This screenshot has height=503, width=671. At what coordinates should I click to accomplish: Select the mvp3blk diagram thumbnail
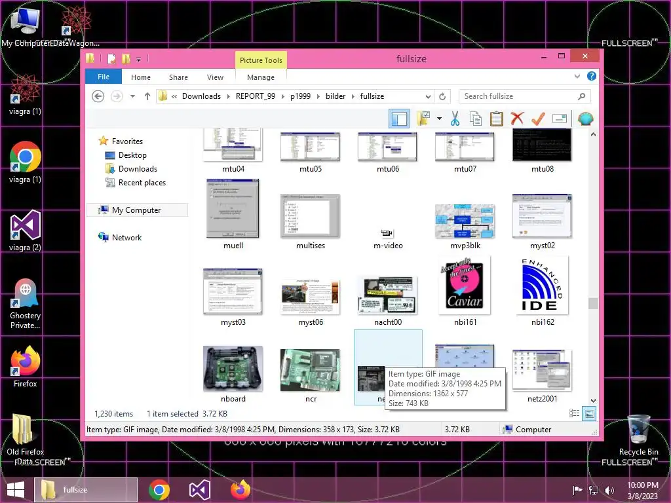(x=465, y=221)
